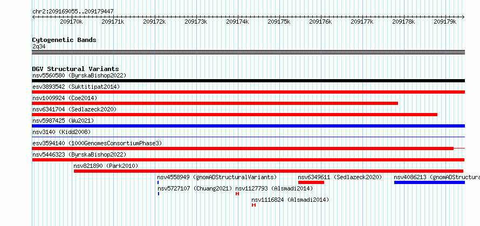Open nsv5446323 (ByrskaBishop2022) label
480x226 pixels.
click(79, 154)
